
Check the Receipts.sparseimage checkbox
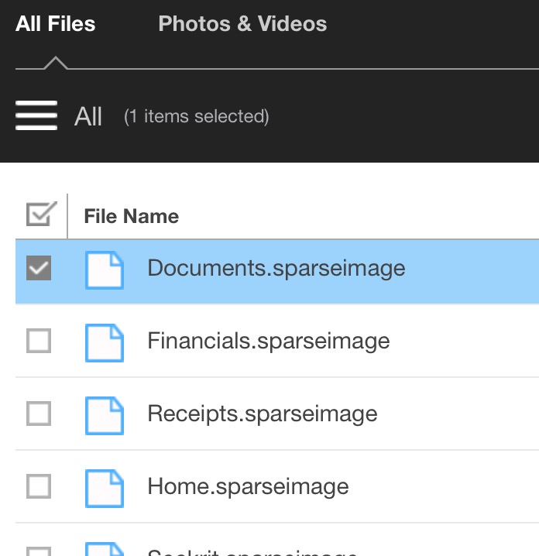pyautogui.click(x=39, y=414)
